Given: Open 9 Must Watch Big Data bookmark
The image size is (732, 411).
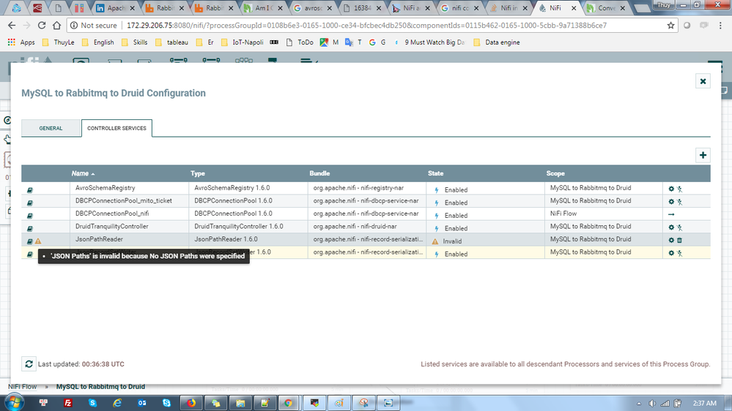Looking at the screenshot, I should click(429, 42).
